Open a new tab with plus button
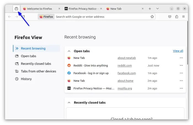 point(150,9)
